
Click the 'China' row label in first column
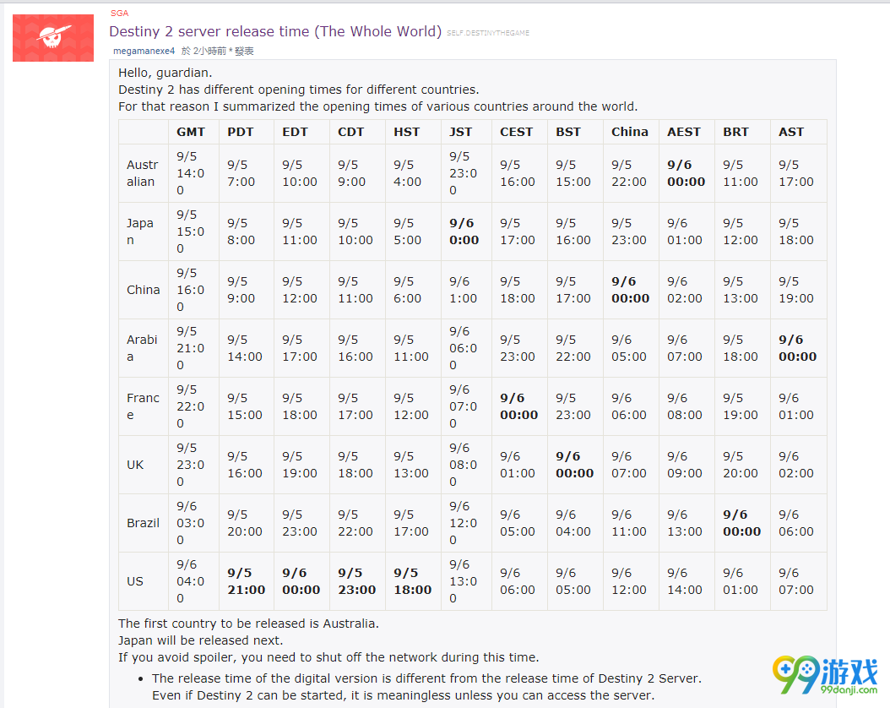pos(144,290)
